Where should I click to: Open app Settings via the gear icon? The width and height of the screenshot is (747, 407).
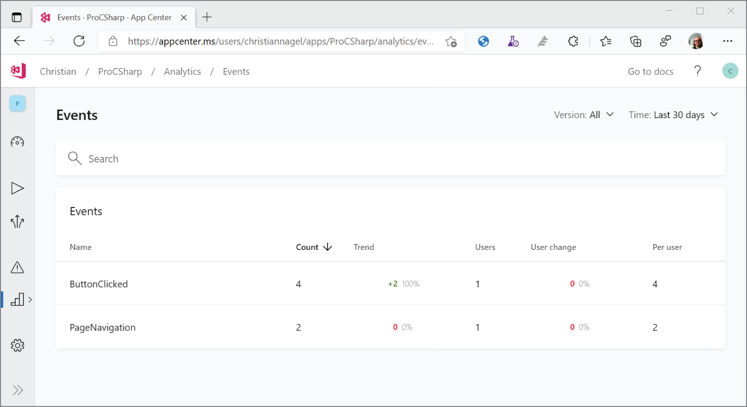click(x=17, y=345)
